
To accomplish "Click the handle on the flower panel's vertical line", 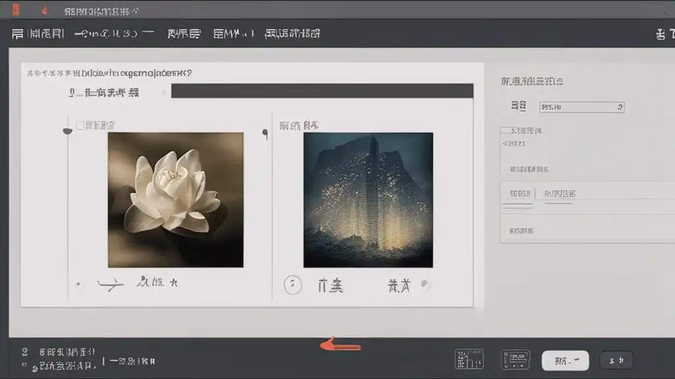I will (x=68, y=131).
